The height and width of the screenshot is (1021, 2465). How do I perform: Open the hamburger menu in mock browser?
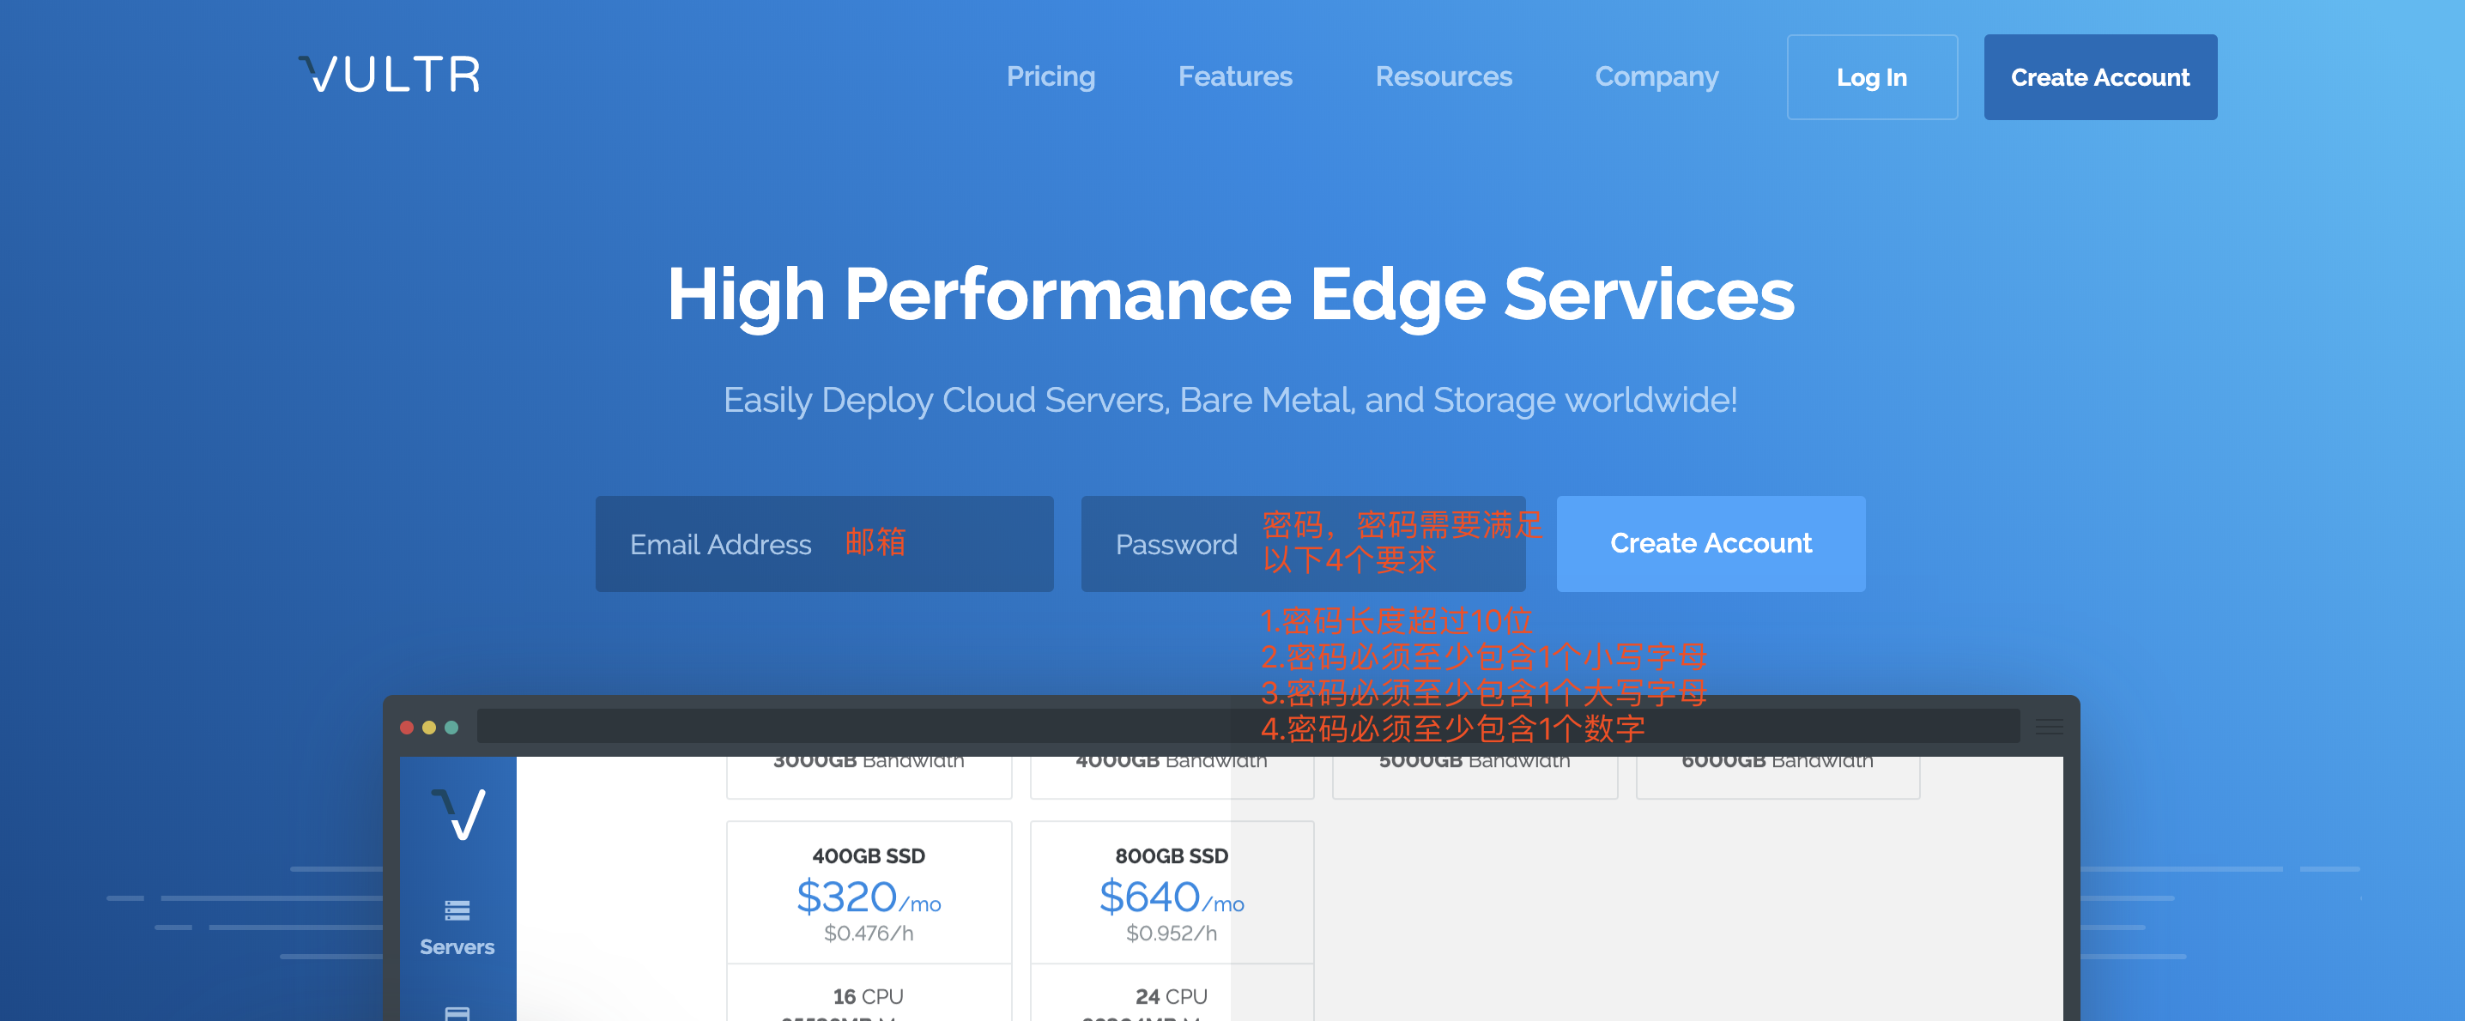tap(2049, 728)
